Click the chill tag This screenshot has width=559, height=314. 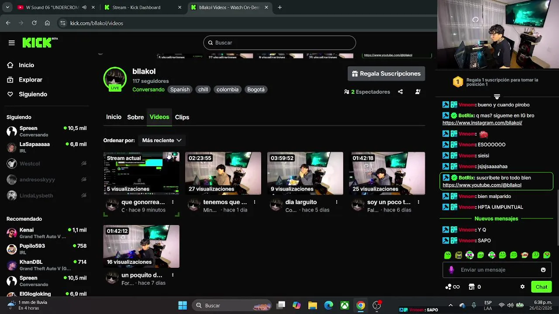coord(203,89)
